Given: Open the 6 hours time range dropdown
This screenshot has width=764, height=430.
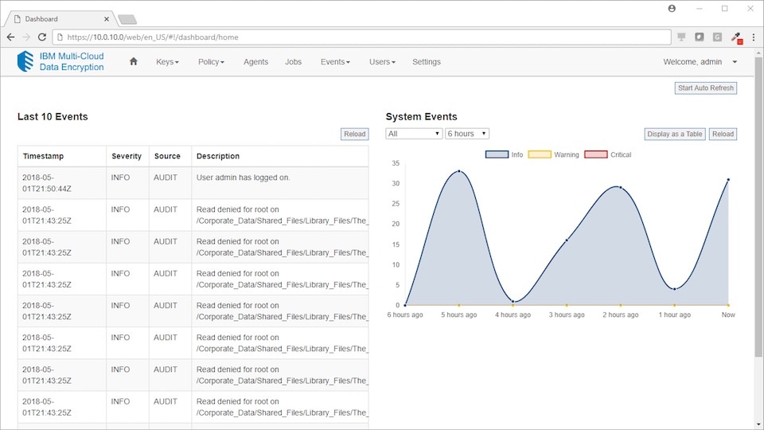Looking at the screenshot, I should pyautogui.click(x=467, y=134).
